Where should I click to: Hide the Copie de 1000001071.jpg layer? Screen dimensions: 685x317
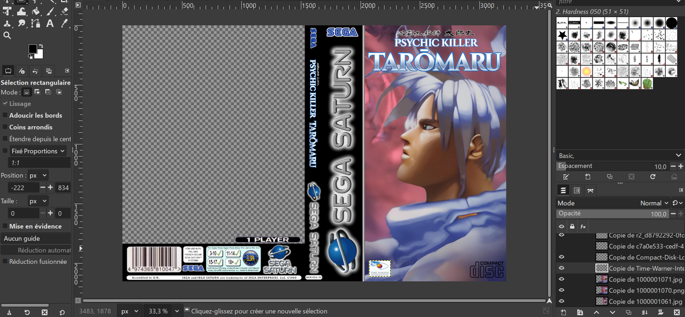561,279
